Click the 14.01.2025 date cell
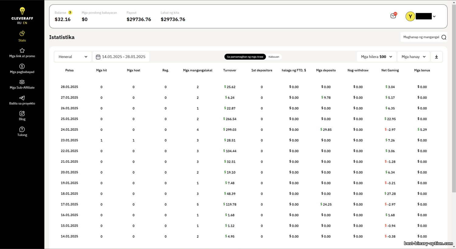The width and height of the screenshot is (456, 249). (69, 236)
